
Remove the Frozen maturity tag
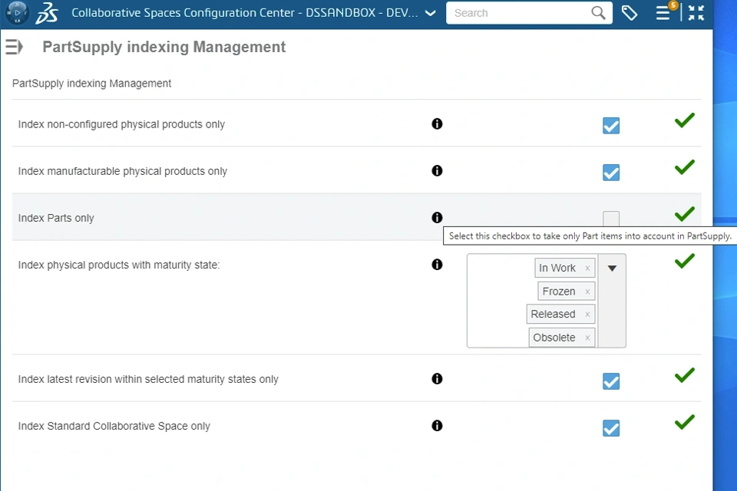pos(587,292)
